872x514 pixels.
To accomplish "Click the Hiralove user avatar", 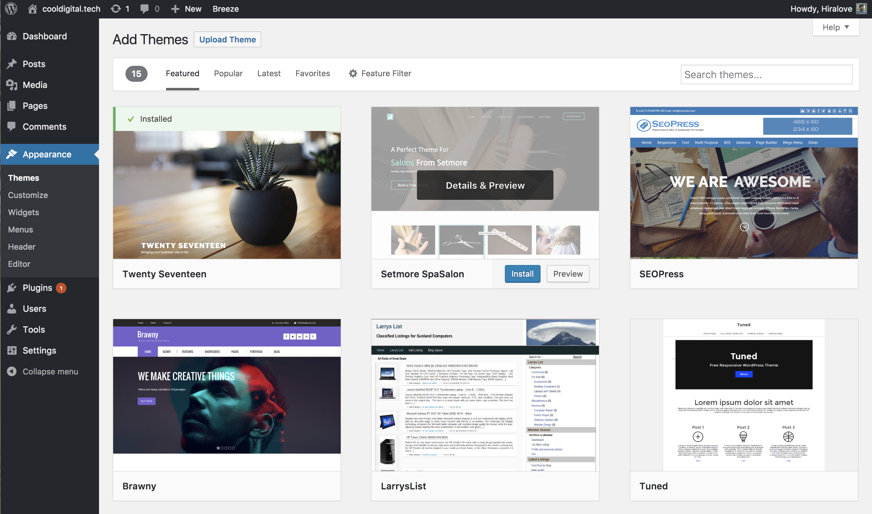I will click(x=861, y=9).
